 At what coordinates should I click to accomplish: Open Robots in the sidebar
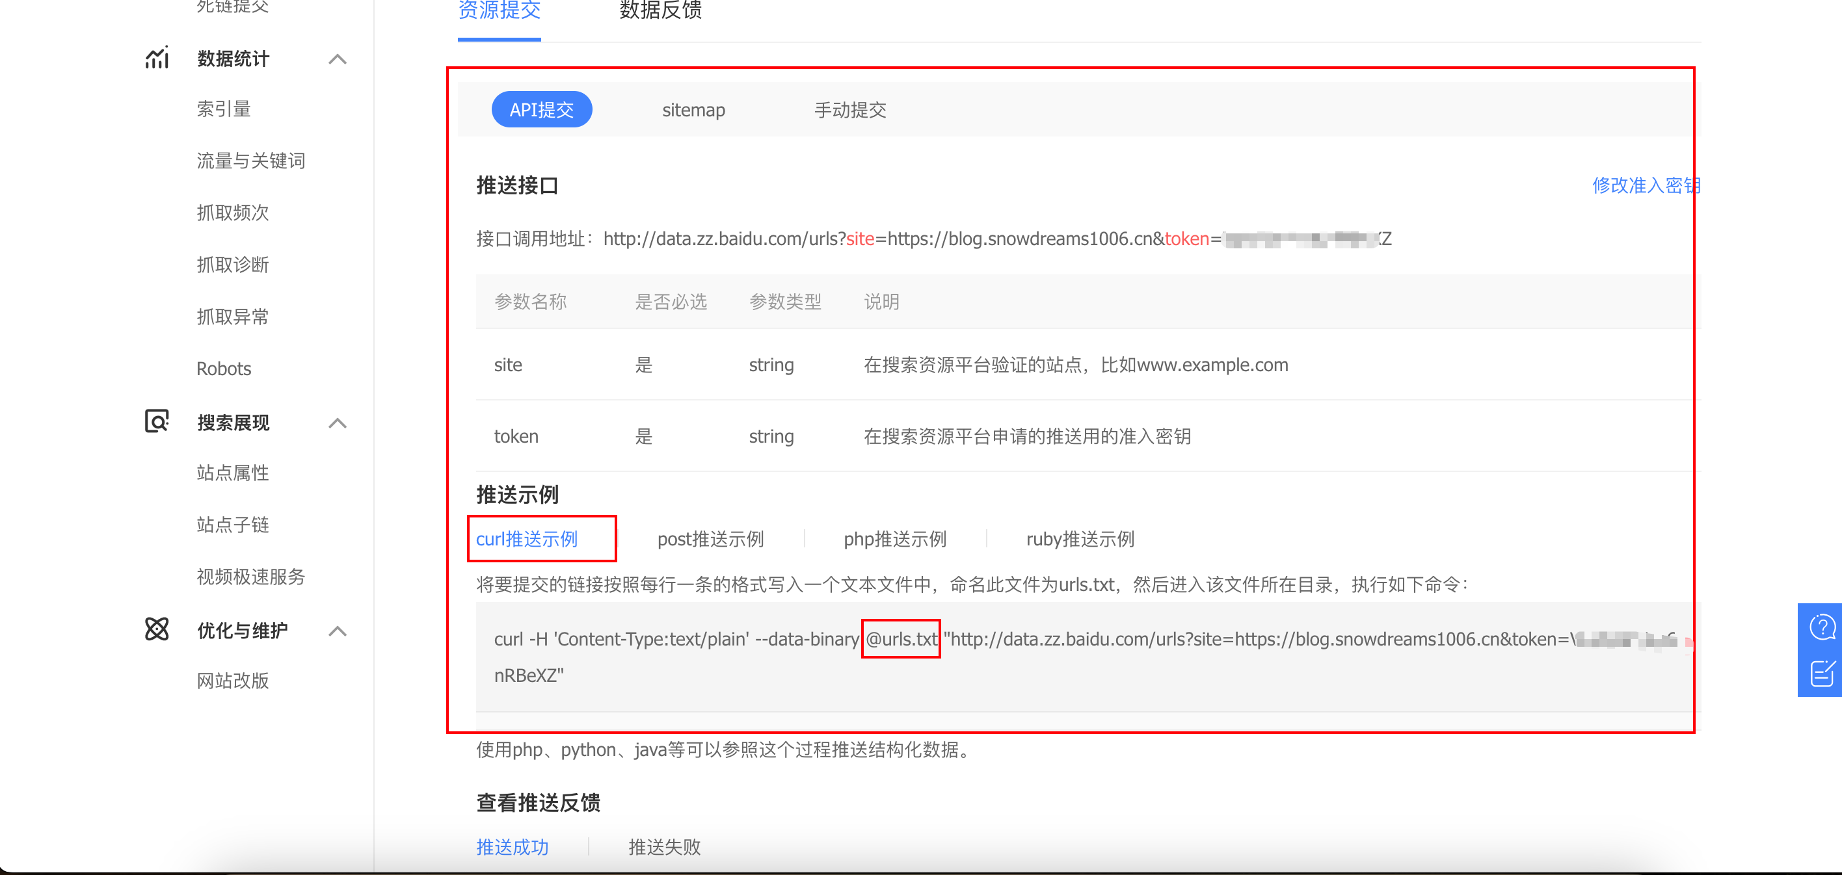[x=224, y=369]
